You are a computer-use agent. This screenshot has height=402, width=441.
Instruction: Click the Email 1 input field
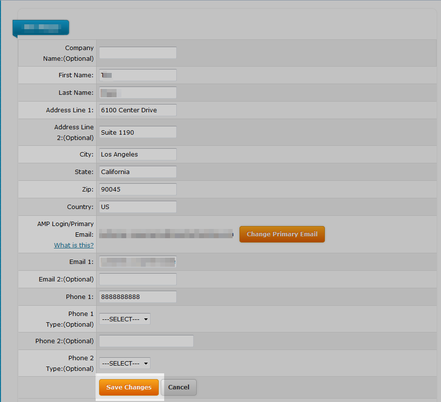(137, 262)
